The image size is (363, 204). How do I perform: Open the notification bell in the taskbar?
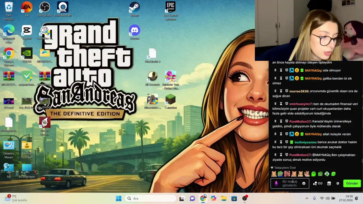pyautogui.click(x=357, y=198)
